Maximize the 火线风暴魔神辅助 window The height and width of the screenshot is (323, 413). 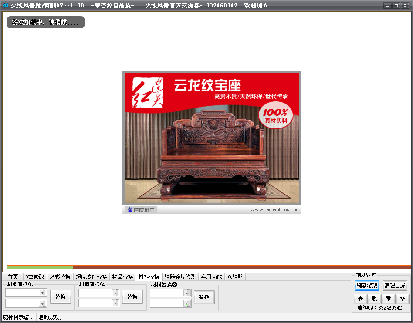tap(396, 5)
